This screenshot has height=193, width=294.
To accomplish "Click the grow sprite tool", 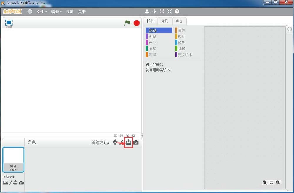I will click(162, 11).
